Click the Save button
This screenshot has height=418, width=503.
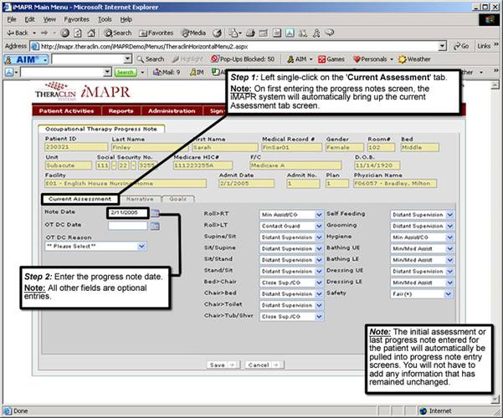[x=222, y=364]
